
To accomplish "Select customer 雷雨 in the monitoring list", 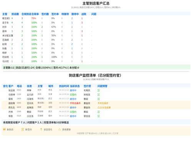I will click(11, 99).
